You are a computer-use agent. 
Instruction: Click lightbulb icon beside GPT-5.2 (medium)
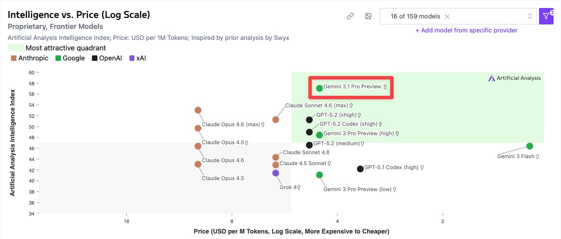(363, 144)
